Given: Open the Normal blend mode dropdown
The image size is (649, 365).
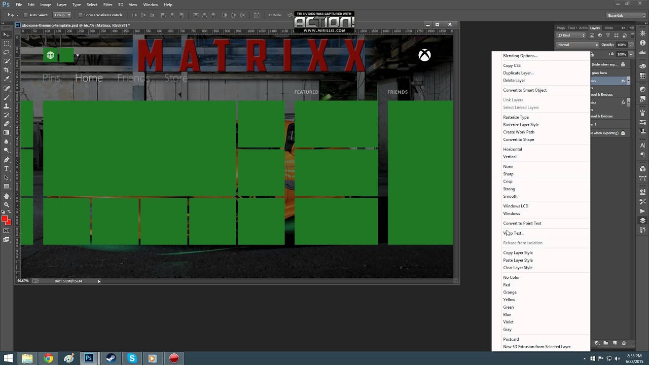Looking at the screenshot, I should coord(577,45).
